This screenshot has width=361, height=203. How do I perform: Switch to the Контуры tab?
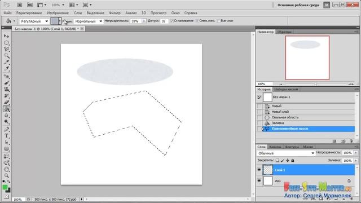tap(292, 147)
